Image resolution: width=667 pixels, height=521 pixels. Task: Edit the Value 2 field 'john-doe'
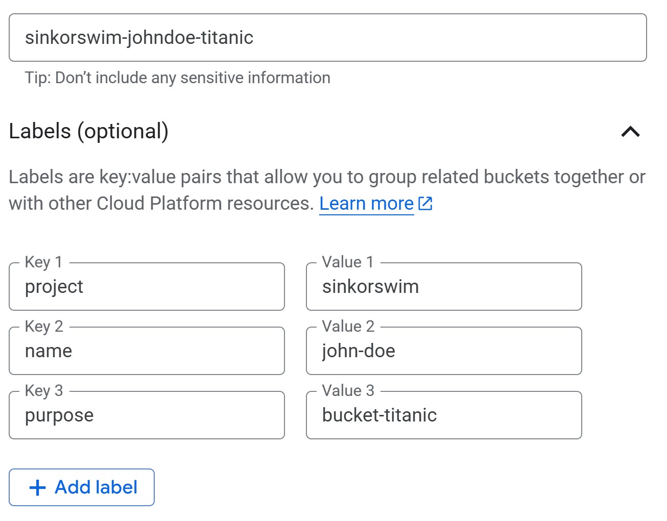[x=443, y=352]
